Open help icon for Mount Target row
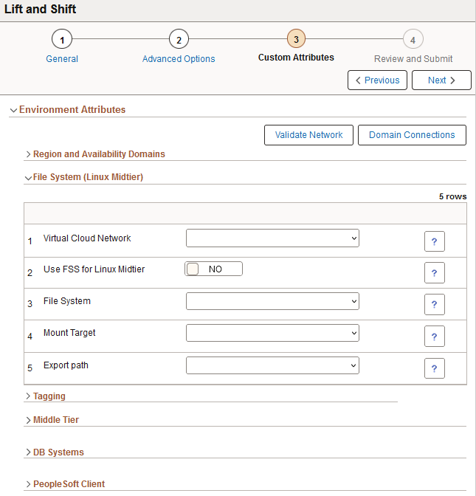 (x=434, y=337)
